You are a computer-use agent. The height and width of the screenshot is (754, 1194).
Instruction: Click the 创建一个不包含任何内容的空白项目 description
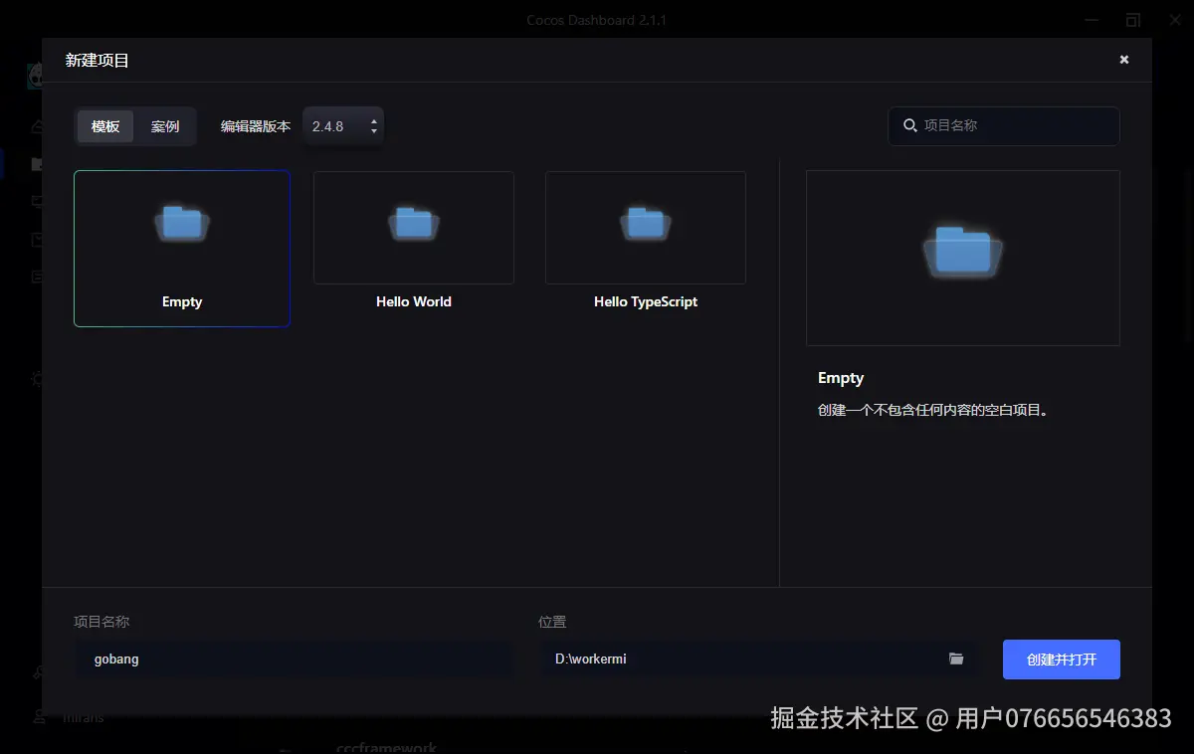click(x=933, y=410)
